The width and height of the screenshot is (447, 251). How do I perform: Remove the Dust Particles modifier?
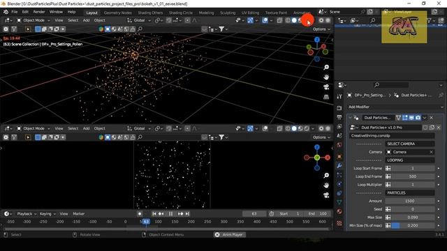pos(432,118)
